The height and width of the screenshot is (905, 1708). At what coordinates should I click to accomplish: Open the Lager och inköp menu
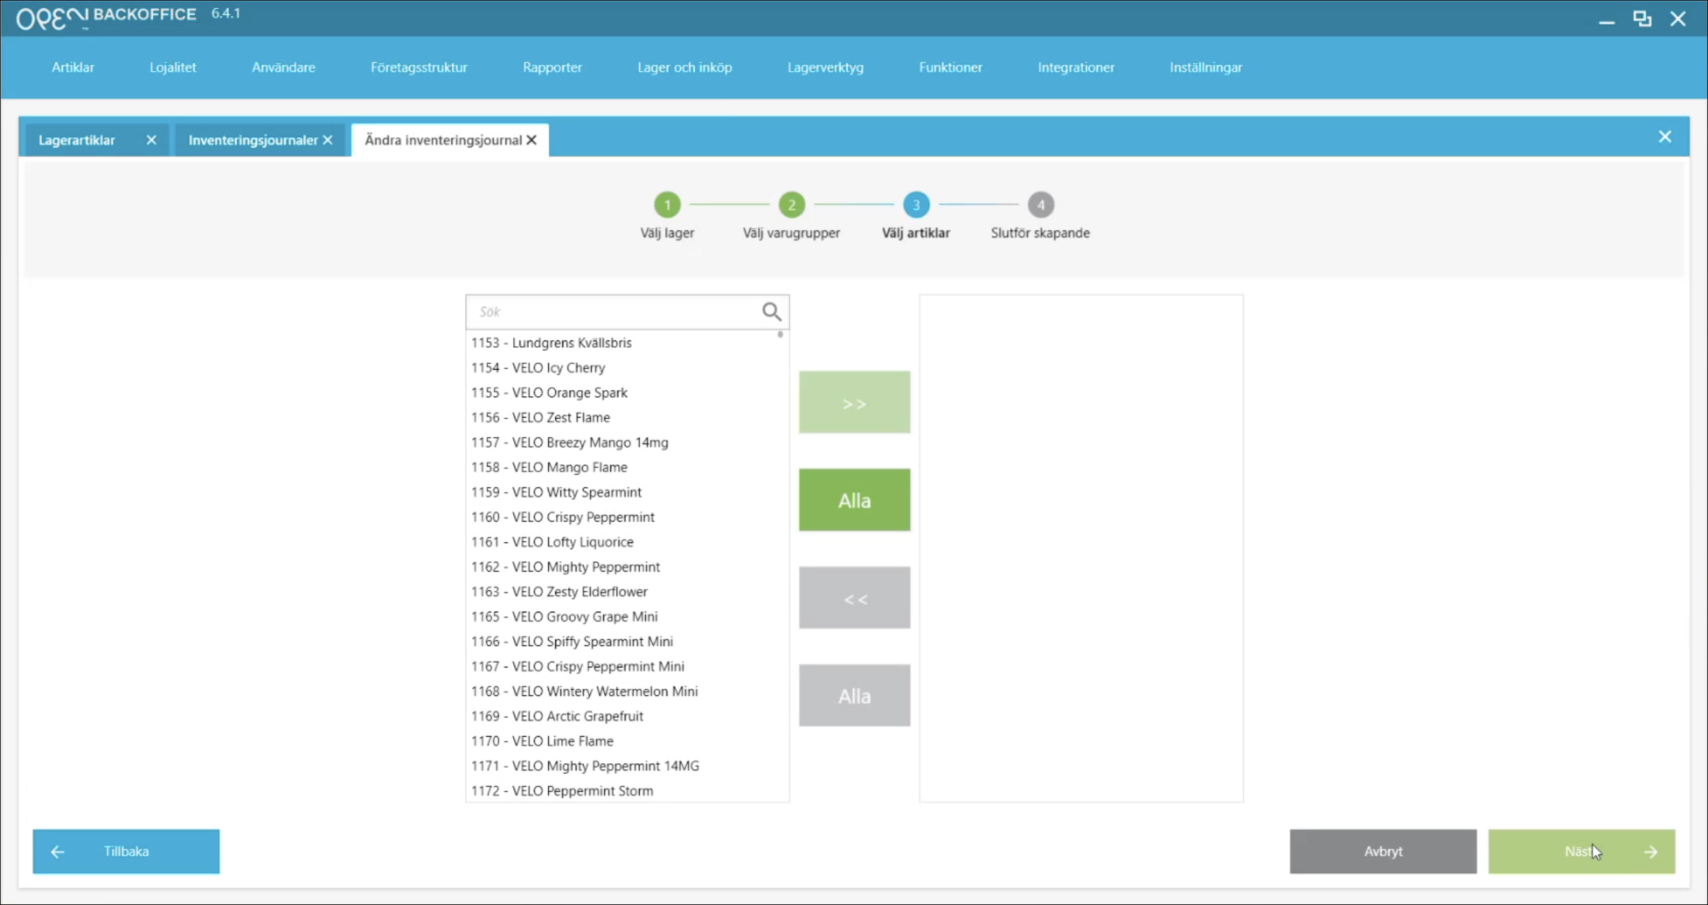[x=684, y=67]
